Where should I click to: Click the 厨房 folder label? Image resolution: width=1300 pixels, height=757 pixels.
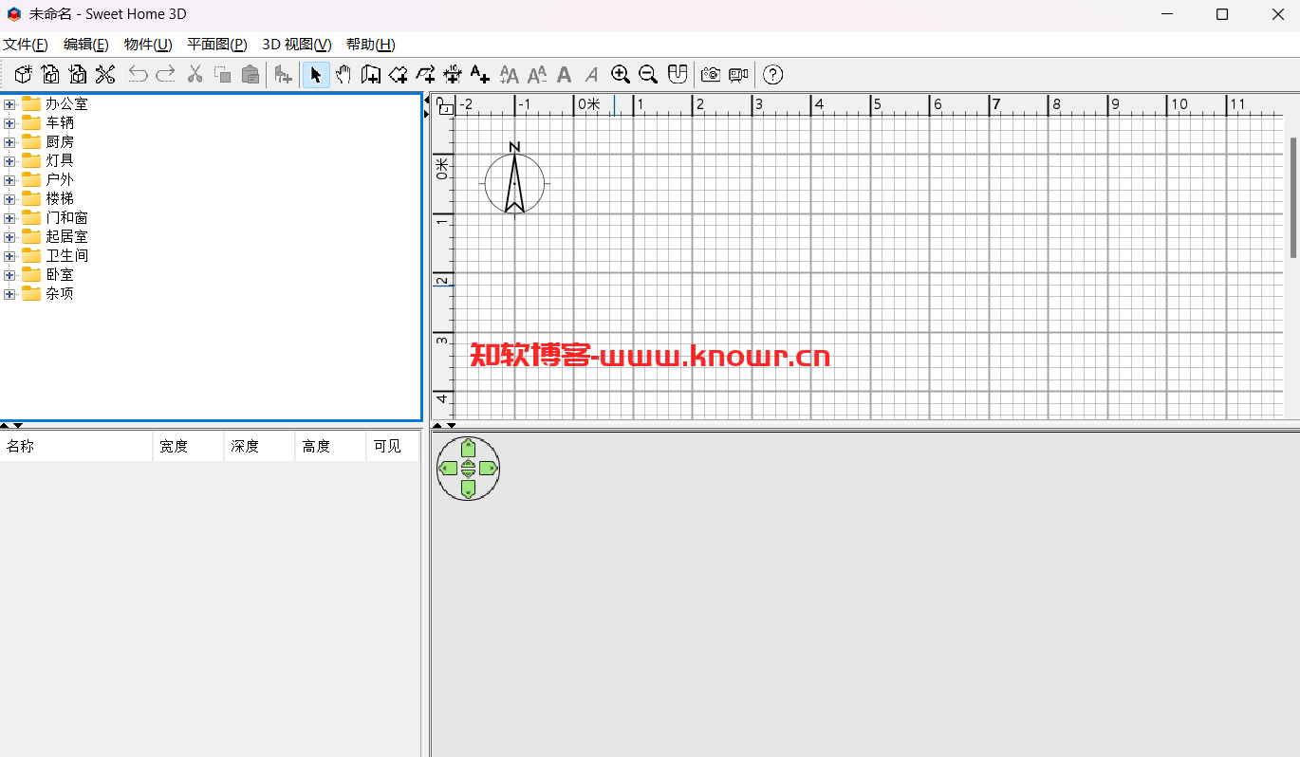click(60, 142)
